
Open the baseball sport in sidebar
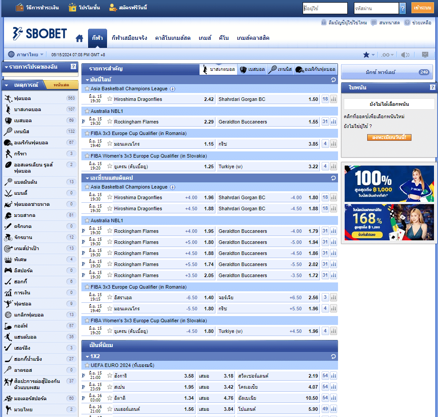click(x=40, y=120)
